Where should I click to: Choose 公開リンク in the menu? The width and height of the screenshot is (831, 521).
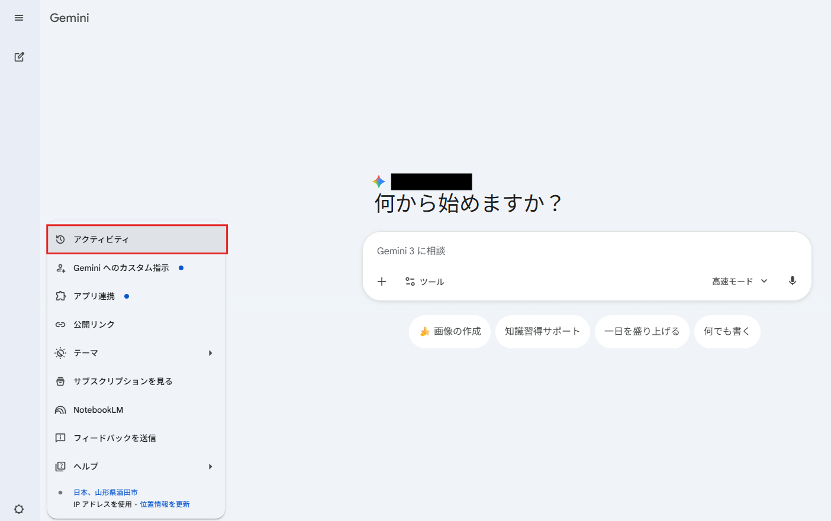(136, 325)
